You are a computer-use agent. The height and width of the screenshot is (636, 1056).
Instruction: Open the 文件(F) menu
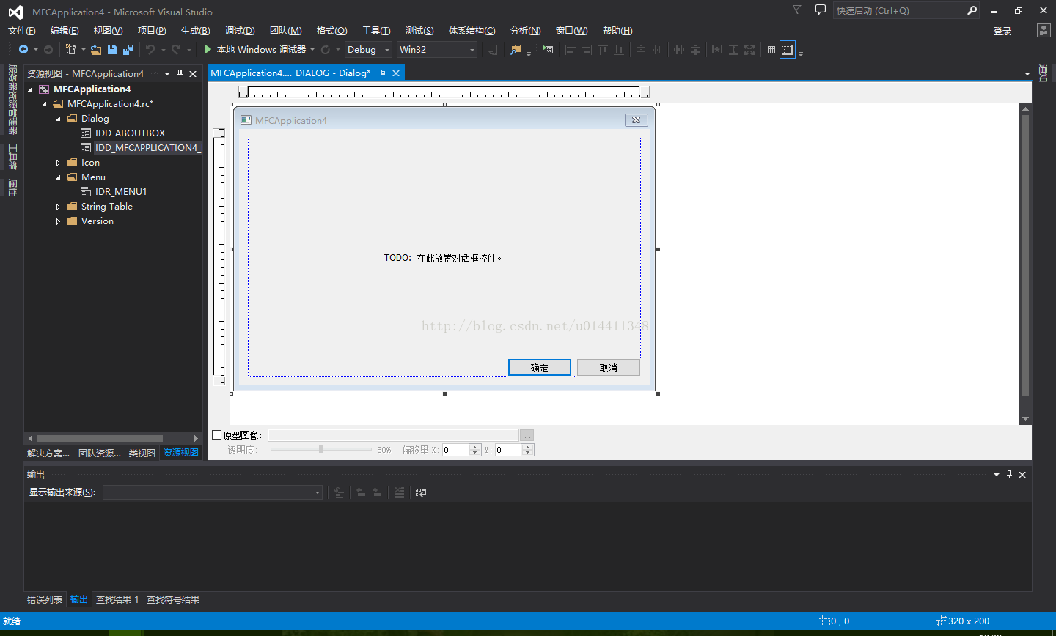point(21,30)
